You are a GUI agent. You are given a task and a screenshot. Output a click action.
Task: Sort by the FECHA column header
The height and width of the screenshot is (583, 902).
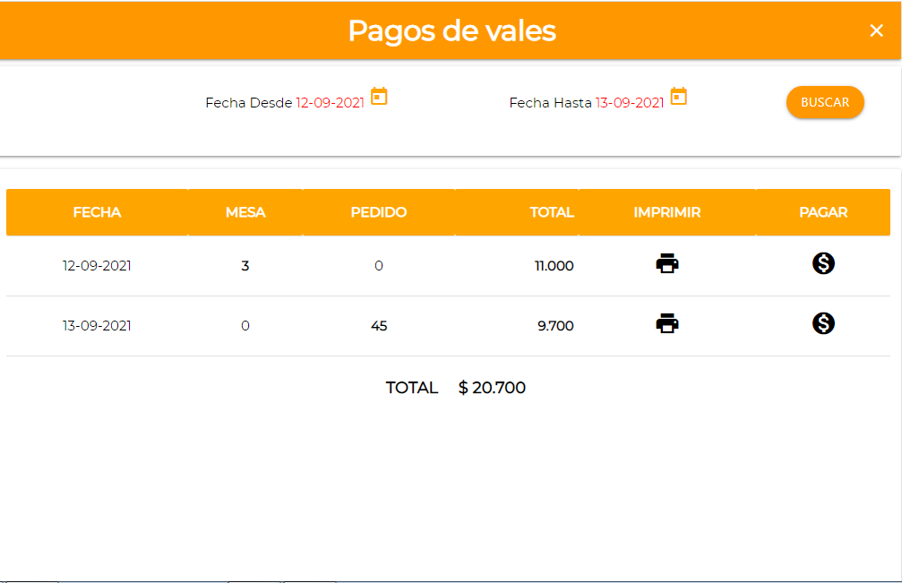click(x=97, y=212)
